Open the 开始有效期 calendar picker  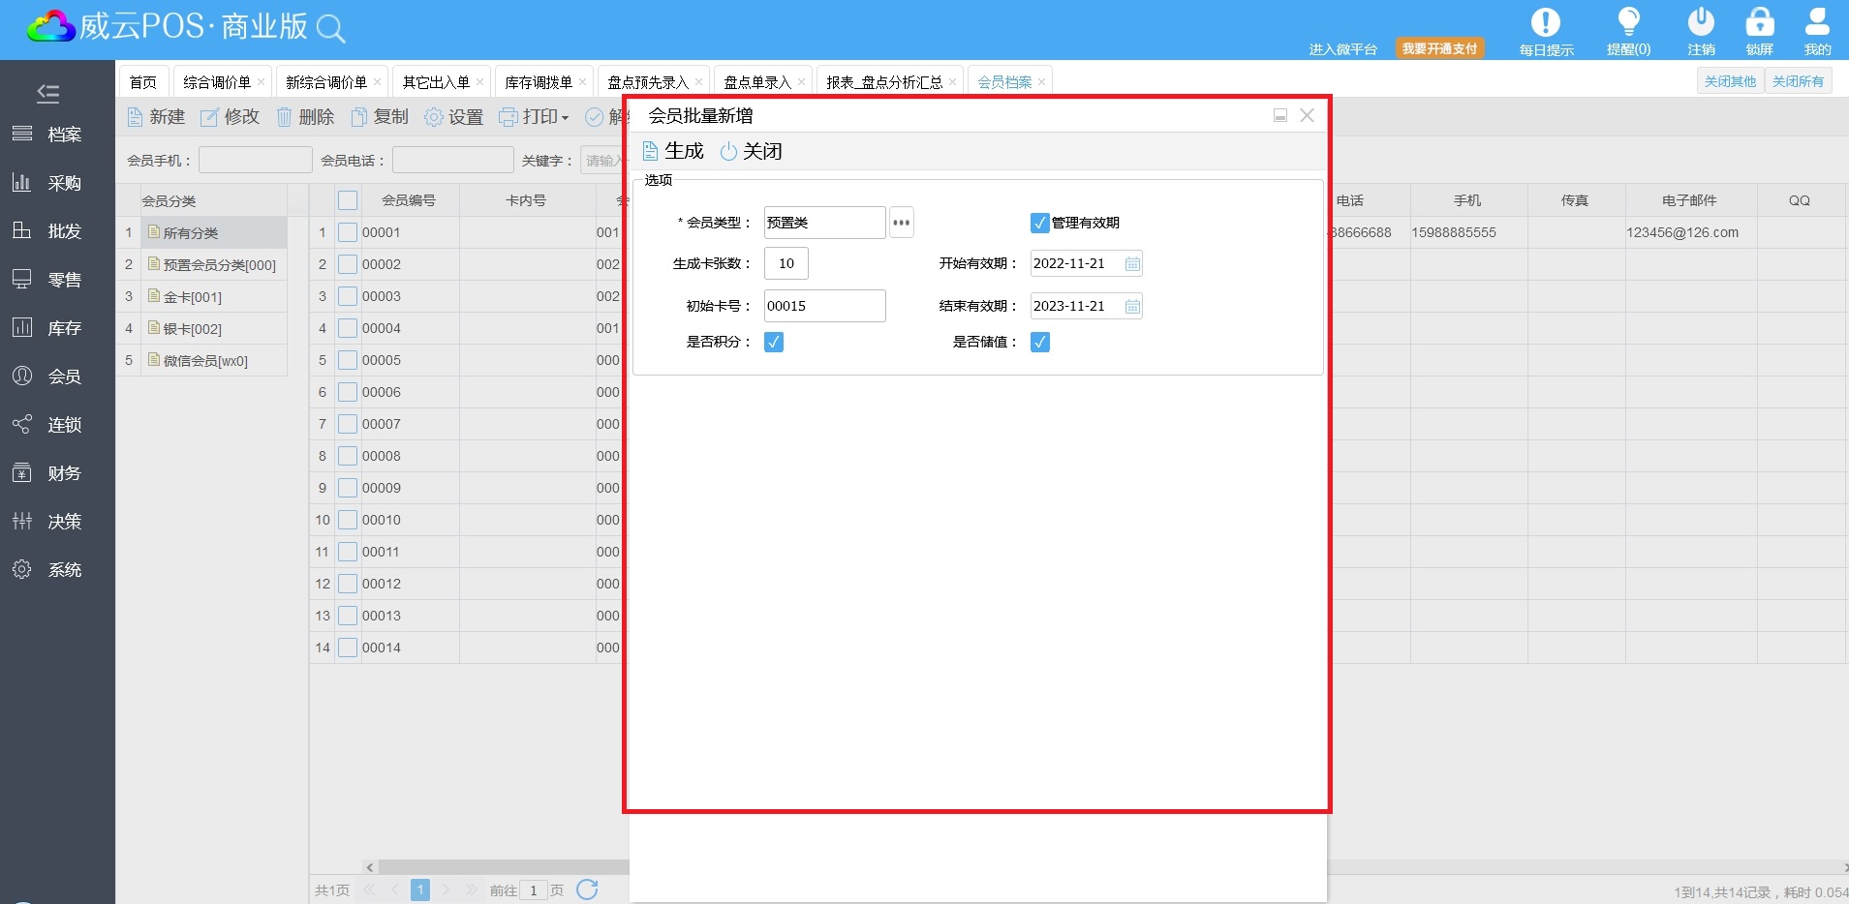(1132, 263)
